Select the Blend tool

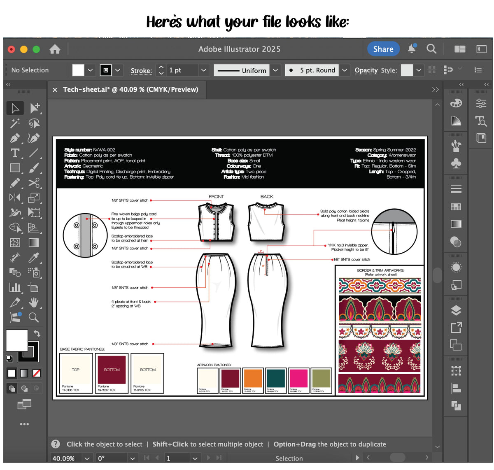click(15, 272)
